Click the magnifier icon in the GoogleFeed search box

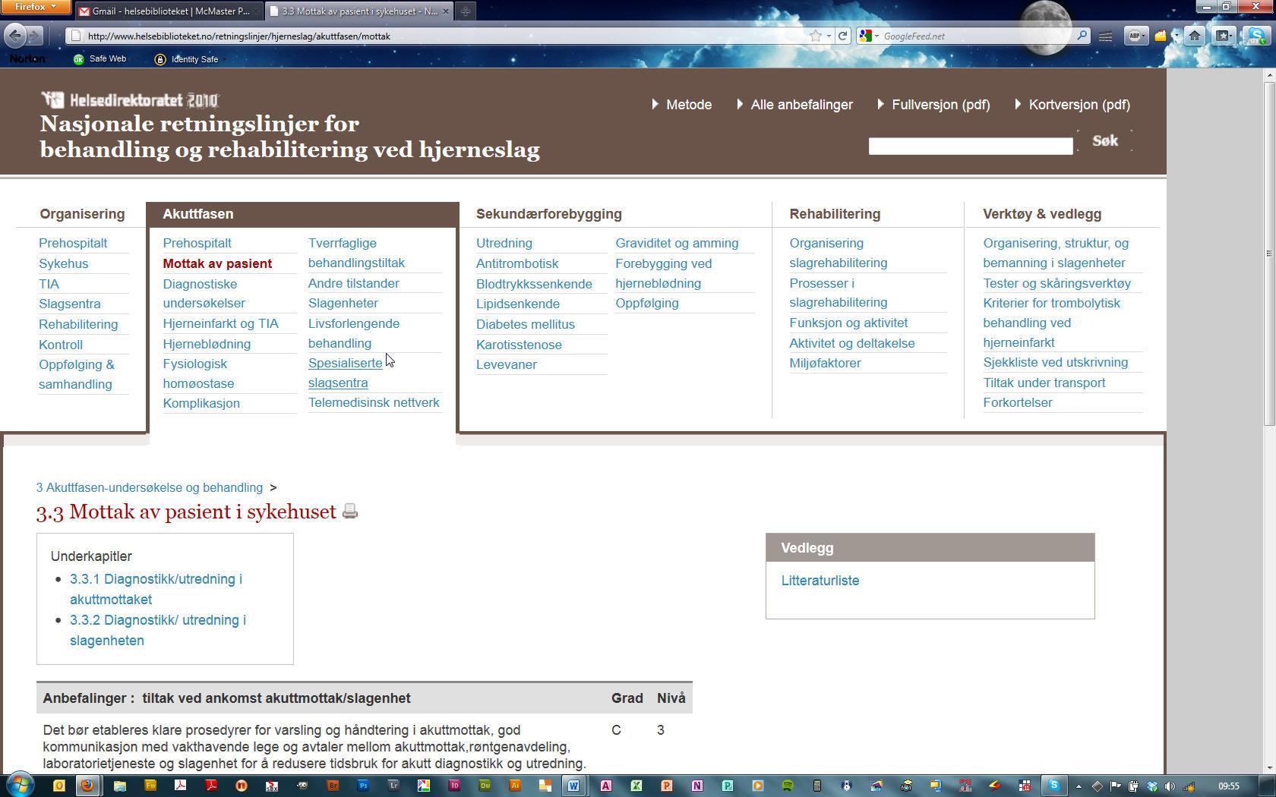(1082, 36)
